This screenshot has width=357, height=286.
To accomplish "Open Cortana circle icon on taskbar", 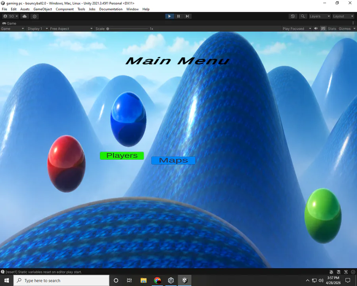I will (x=116, y=280).
